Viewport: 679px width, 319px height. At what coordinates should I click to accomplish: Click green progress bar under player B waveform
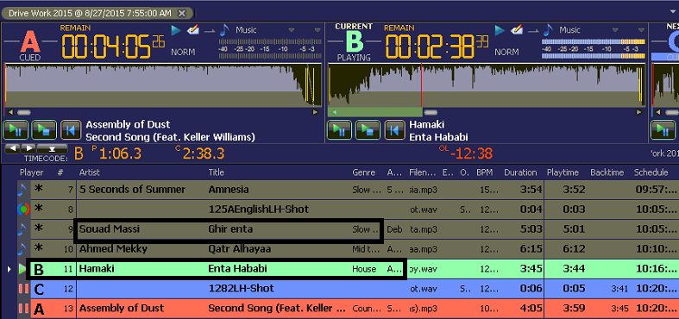click(x=375, y=113)
